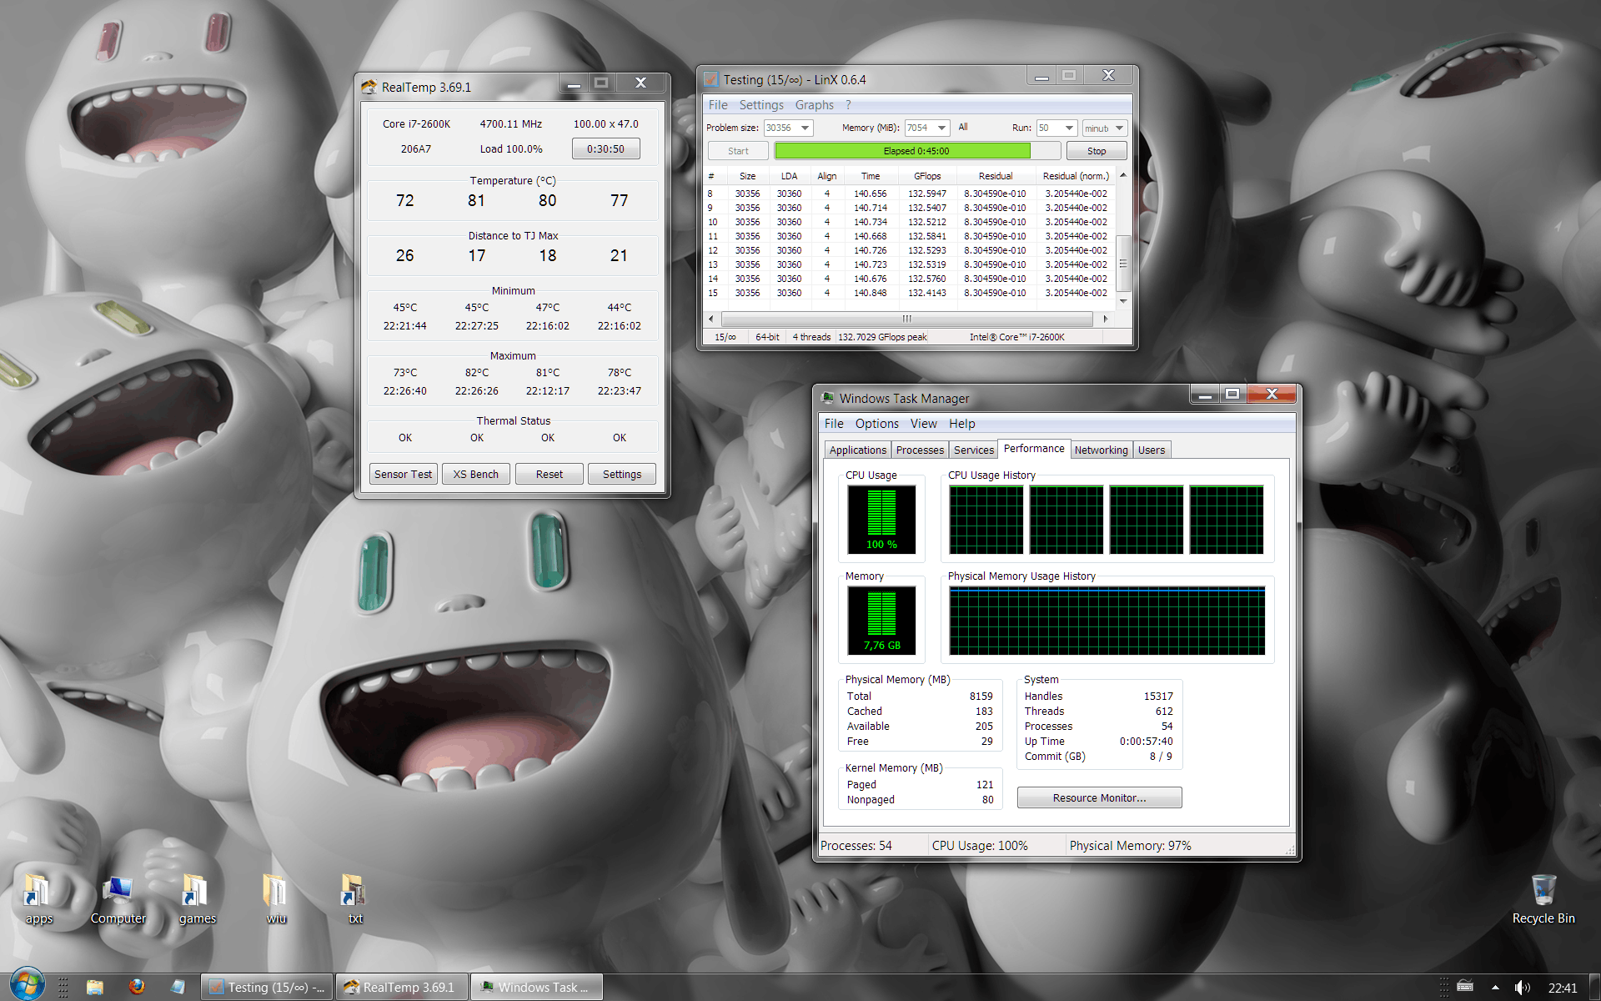This screenshot has width=1601, height=1001.
Task: Launch Firefox from the taskbar
Action: coord(137,987)
